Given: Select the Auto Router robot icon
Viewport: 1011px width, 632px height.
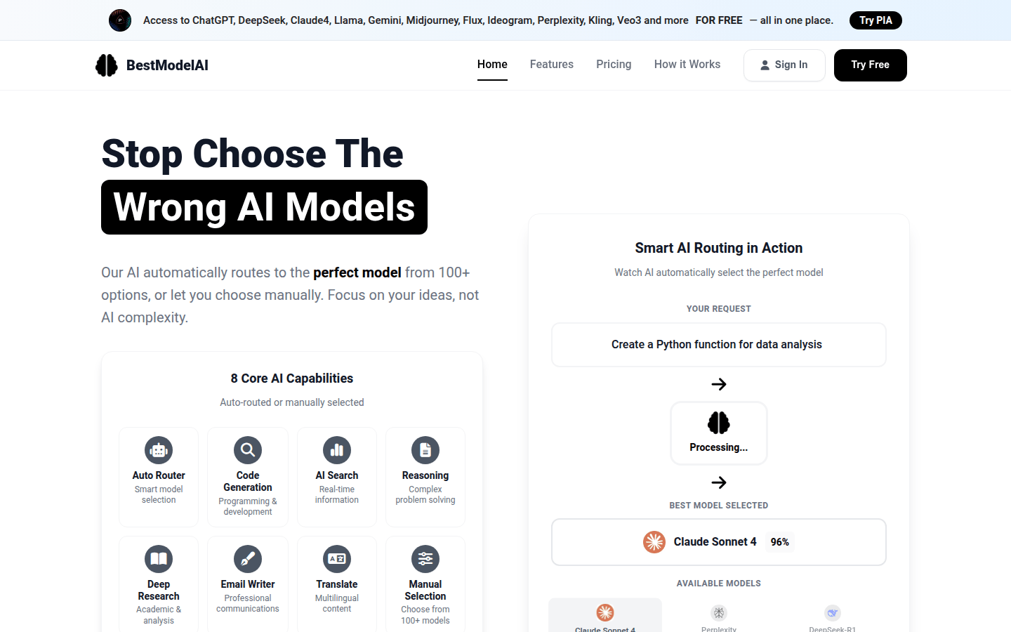Looking at the screenshot, I should click(159, 450).
